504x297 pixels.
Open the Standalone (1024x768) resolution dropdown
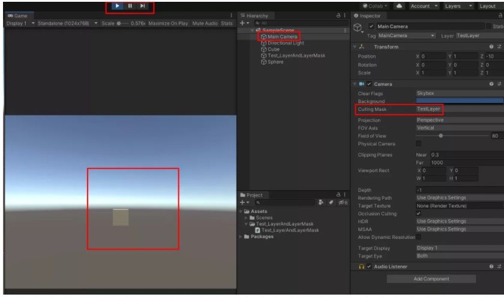pos(67,23)
